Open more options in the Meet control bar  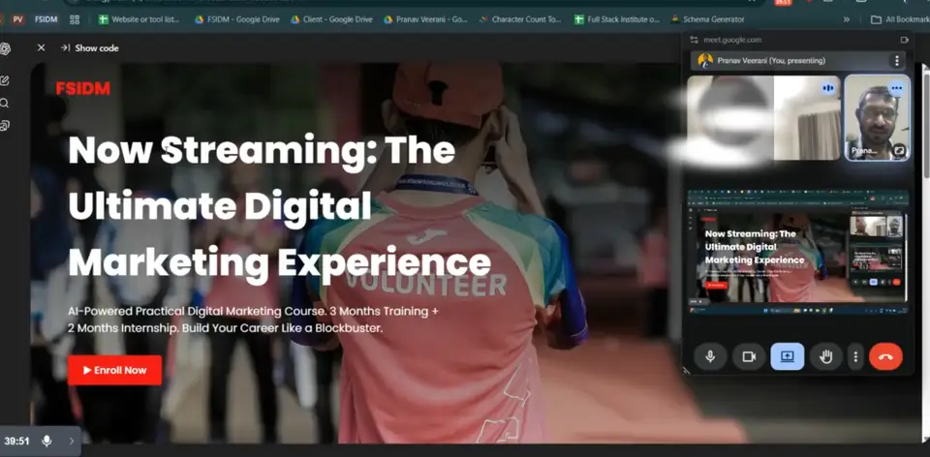point(855,356)
